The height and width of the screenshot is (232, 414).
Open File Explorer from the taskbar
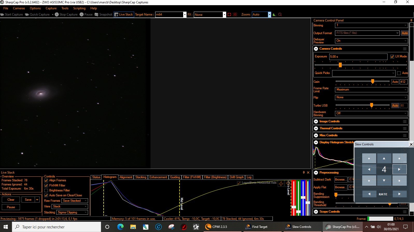coord(133,227)
